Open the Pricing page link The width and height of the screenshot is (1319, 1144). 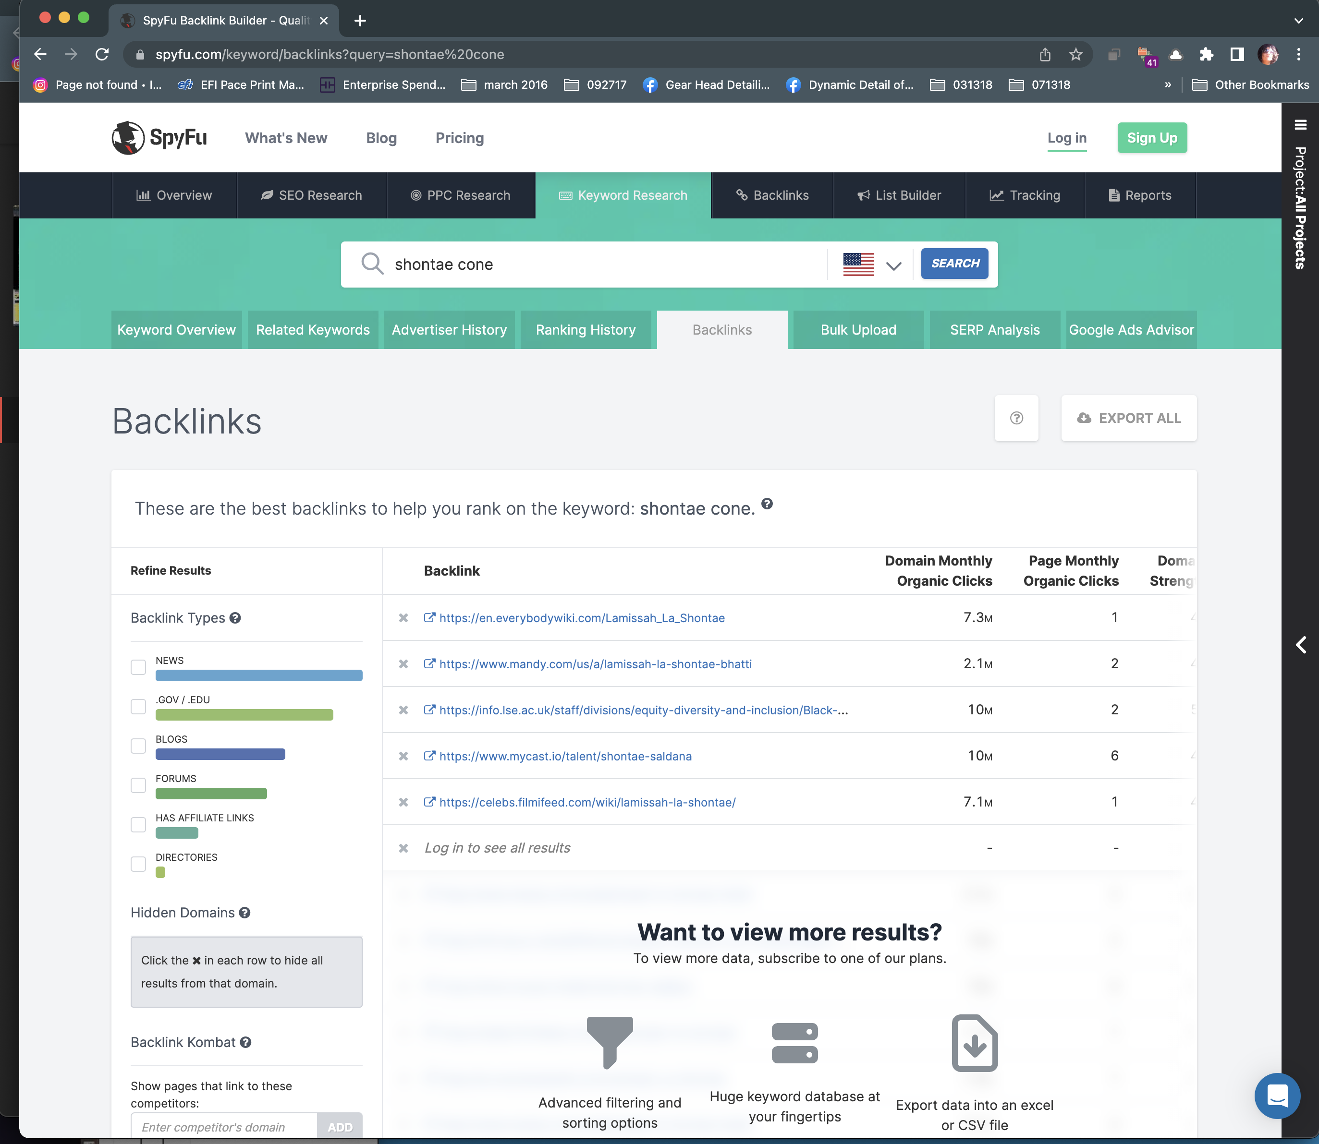click(x=459, y=138)
